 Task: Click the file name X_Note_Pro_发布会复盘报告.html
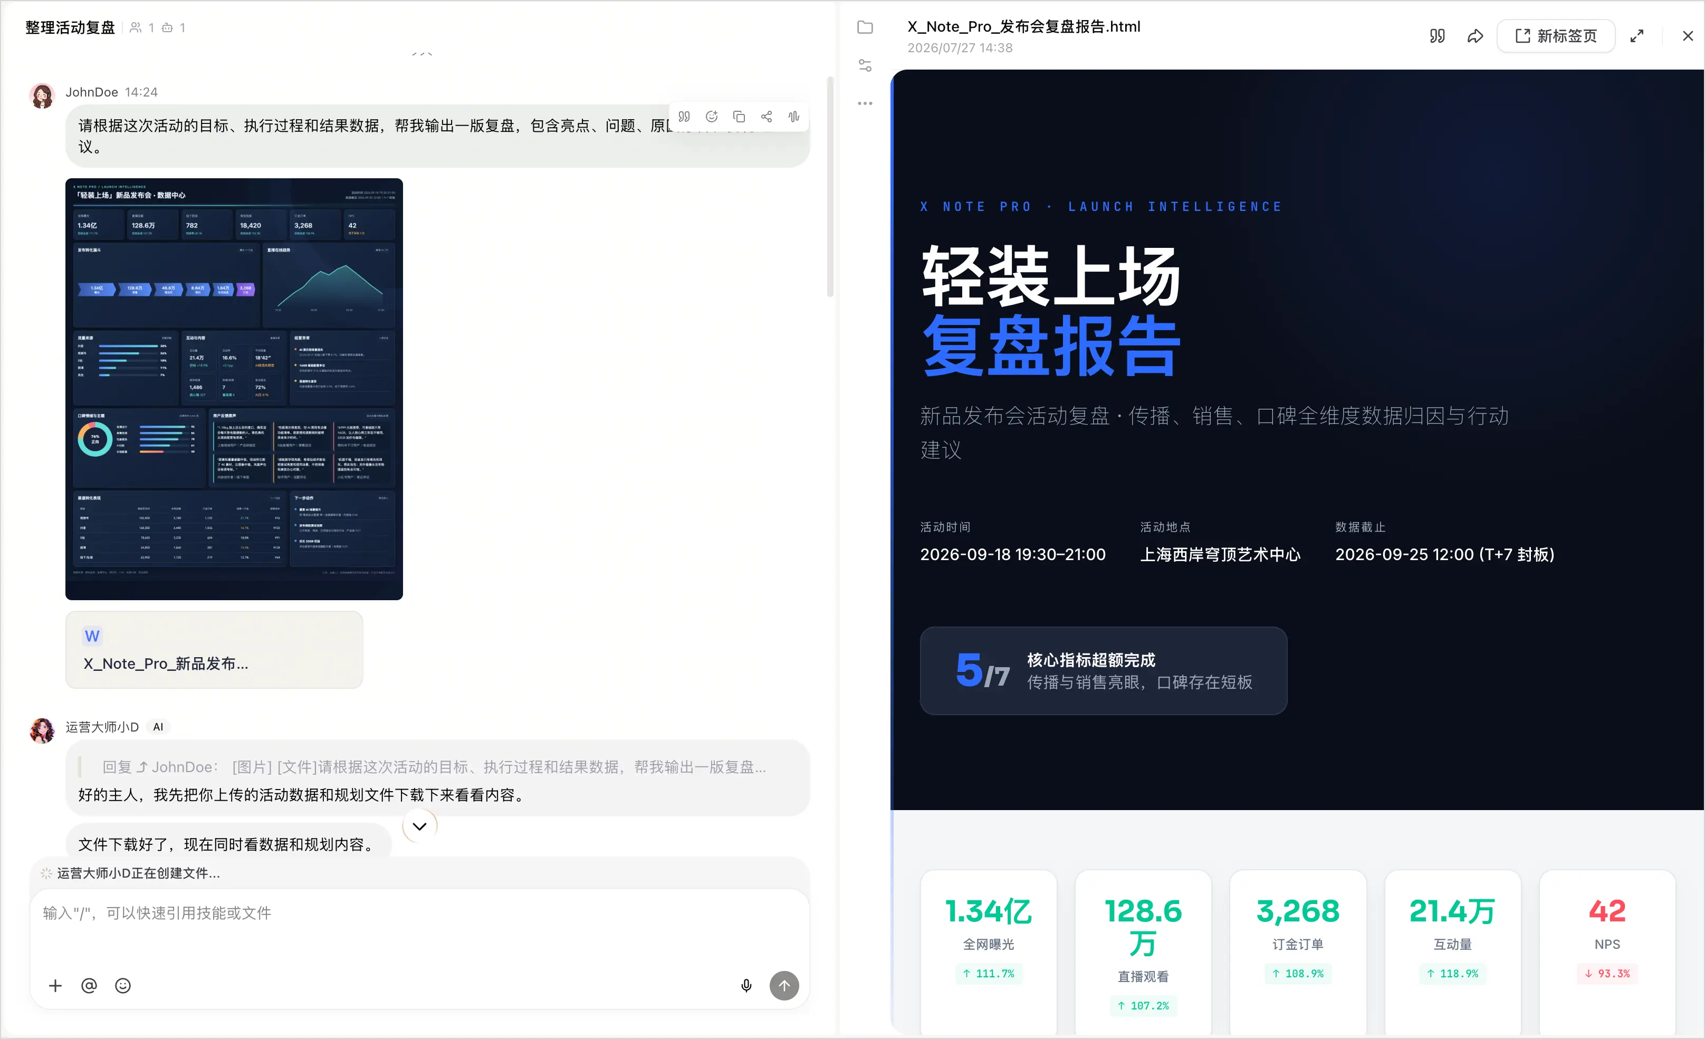click(1024, 26)
